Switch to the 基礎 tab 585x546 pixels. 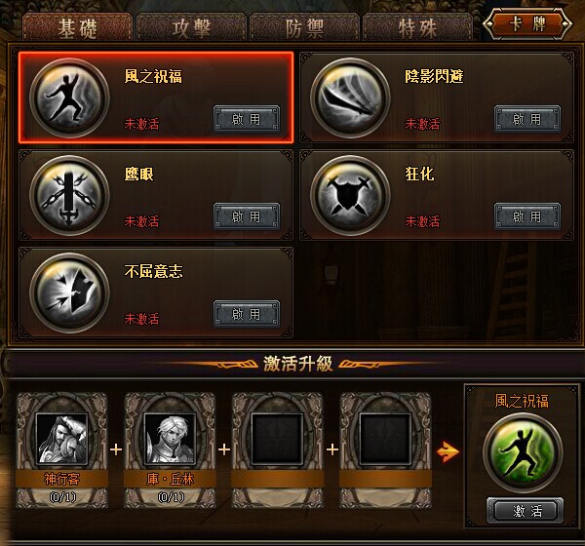point(78,27)
